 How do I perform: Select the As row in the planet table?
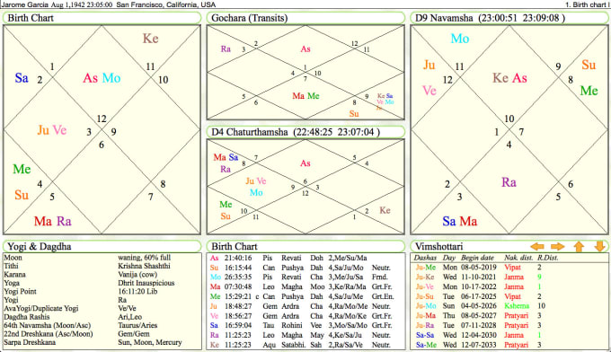(x=305, y=258)
